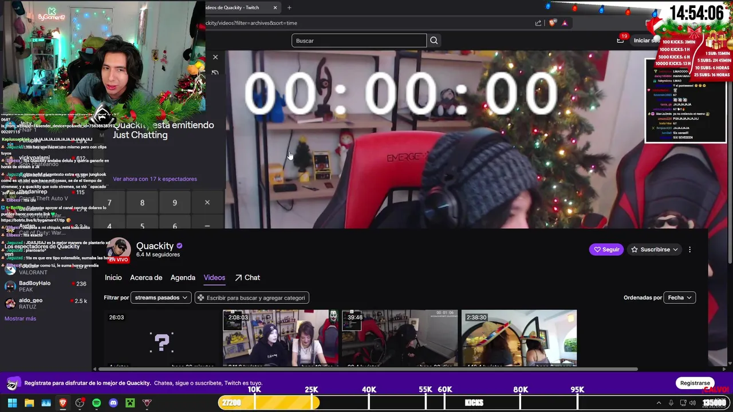Click Mostrar más in sidebar
The width and height of the screenshot is (733, 412).
pos(20,319)
